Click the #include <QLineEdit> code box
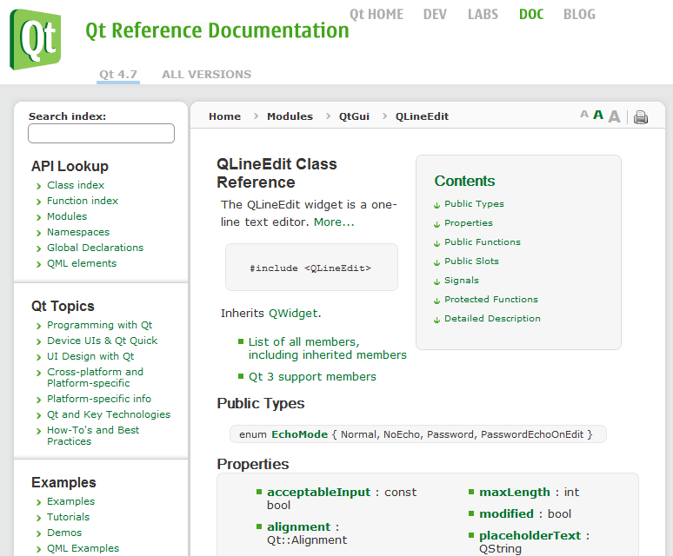The image size is (673, 556). click(311, 268)
